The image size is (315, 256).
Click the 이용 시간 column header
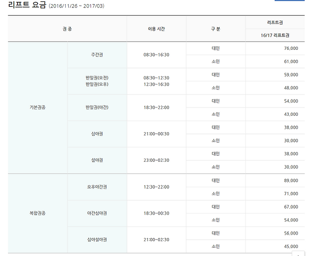(x=156, y=29)
